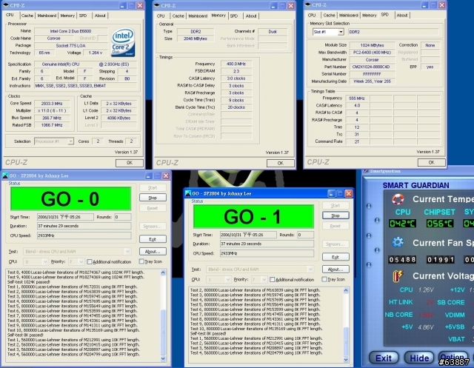
Task: Open the Priority dropdown in GO-1 window
Action: click(x=264, y=279)
